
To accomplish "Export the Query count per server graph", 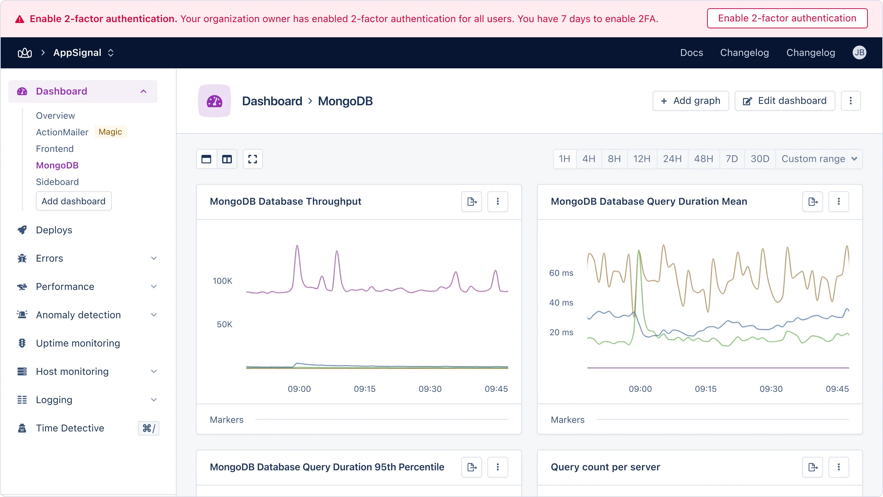I will pyautogui.click(x=813, y=467).
